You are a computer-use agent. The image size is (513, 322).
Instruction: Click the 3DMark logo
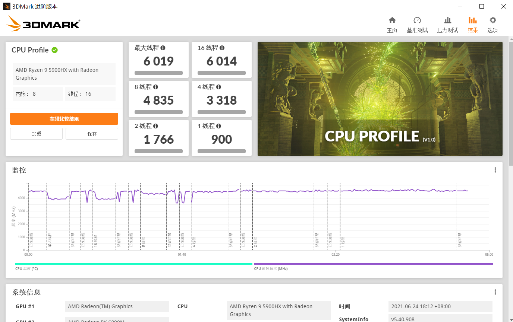[x=42, y=23]
